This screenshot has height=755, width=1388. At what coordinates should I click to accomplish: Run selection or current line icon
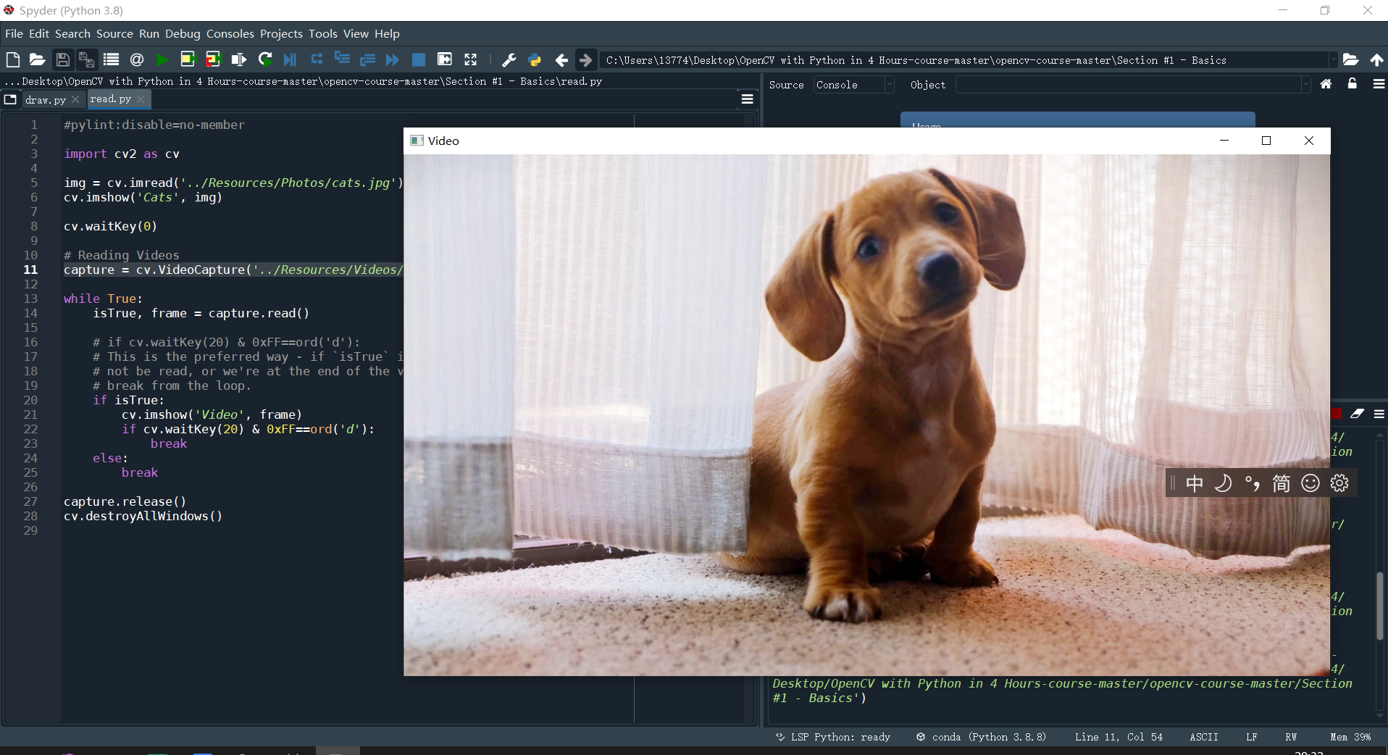point(238,59)
